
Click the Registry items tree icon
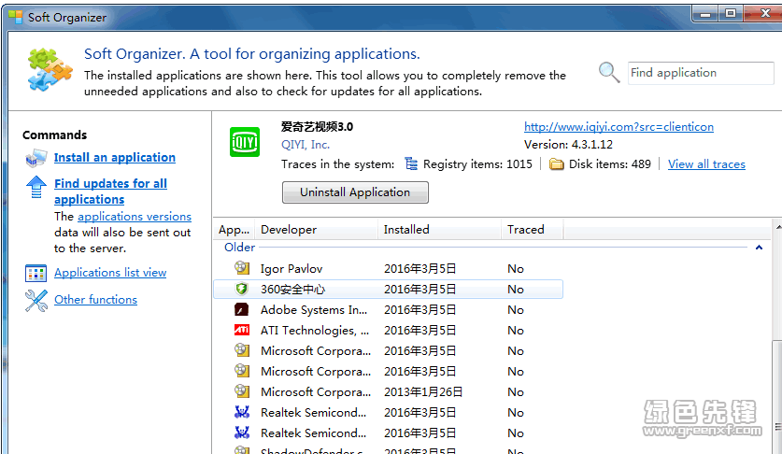[411, 163]
